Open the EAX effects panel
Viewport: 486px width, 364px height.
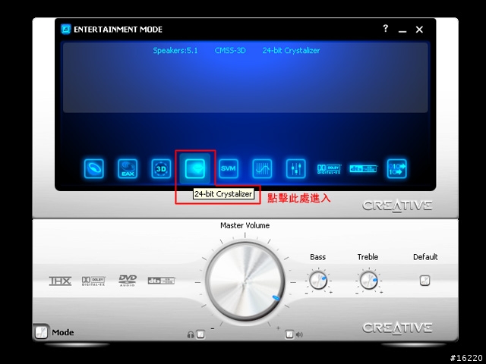coord(128,168)
